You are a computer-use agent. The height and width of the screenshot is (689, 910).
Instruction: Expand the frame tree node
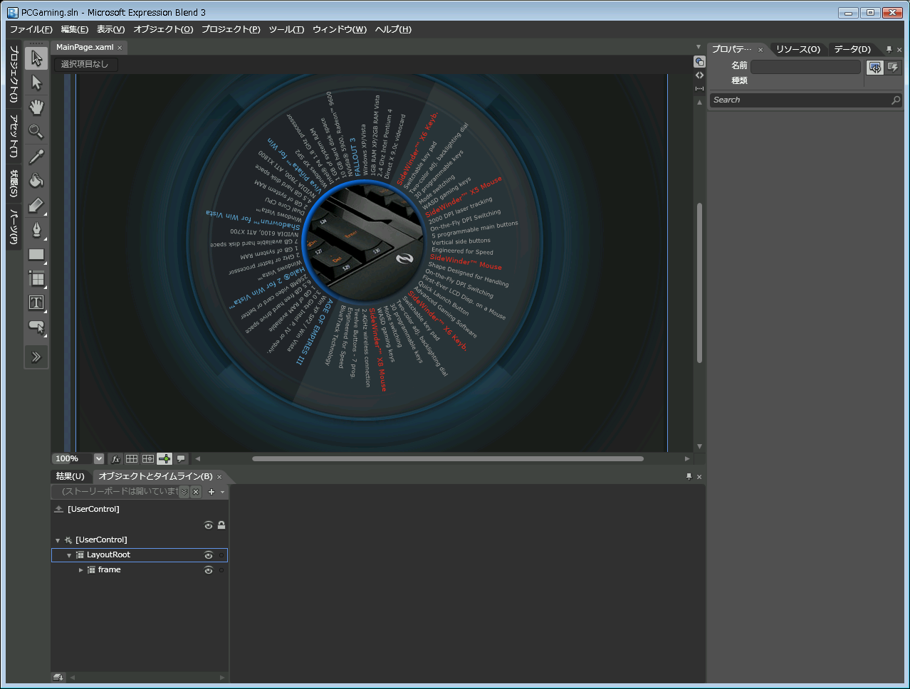pyautogui.click(x=80, y=570)
